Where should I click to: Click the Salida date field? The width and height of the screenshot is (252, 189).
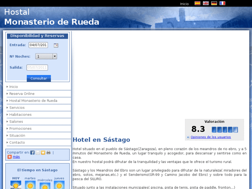coord(37,68)
